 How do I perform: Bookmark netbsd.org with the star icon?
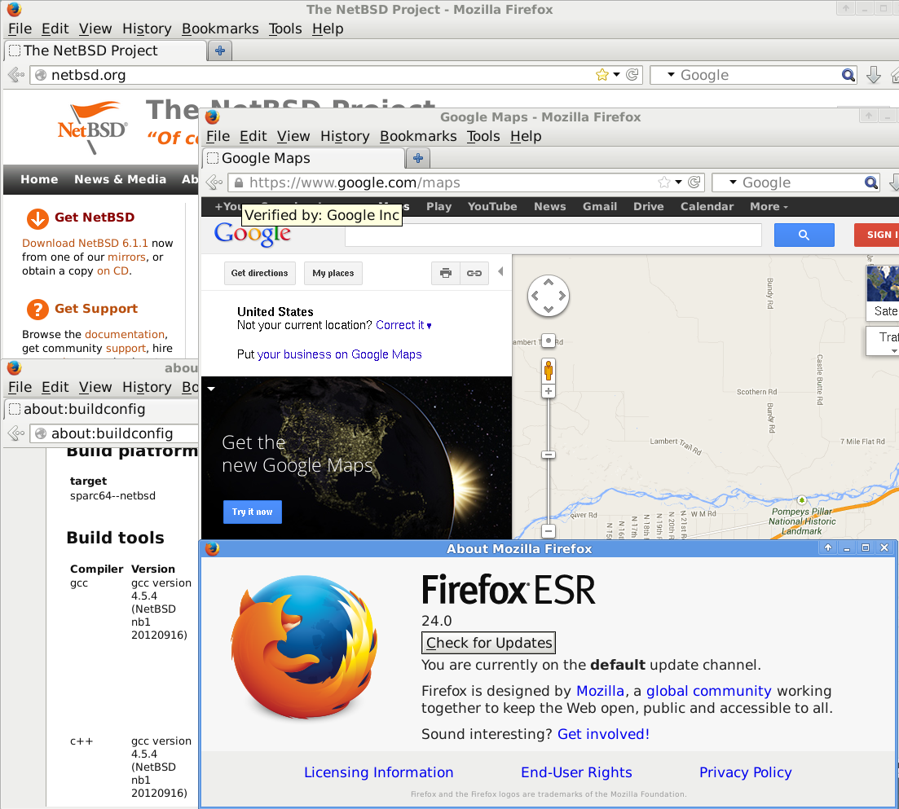tap(602, 75)
